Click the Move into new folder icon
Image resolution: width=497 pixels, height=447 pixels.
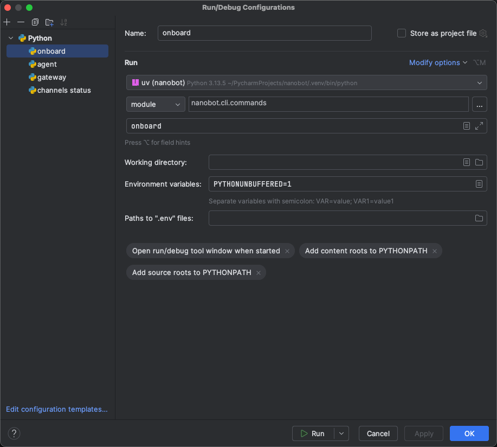(49, 22)
